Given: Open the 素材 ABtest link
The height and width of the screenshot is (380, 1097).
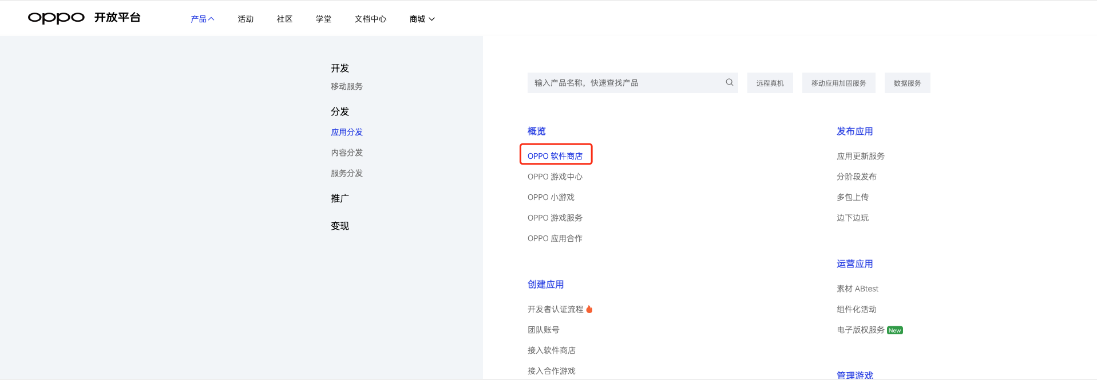Looking at the screenshot, I should tap(858, 289).
